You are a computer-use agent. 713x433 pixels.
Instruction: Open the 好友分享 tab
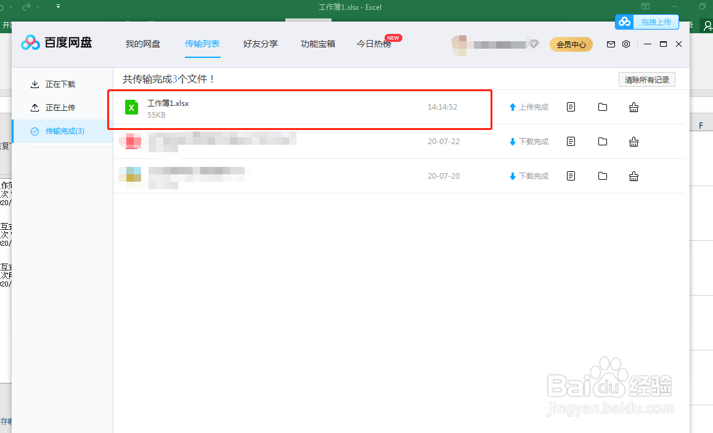tap(261, 44)
